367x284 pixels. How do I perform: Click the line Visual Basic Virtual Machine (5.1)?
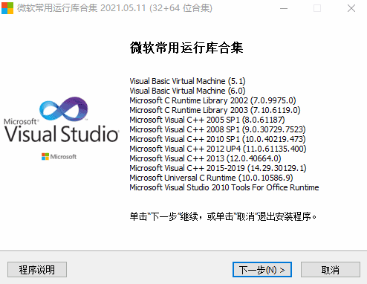pyautogui.click(x=187, y=81)
